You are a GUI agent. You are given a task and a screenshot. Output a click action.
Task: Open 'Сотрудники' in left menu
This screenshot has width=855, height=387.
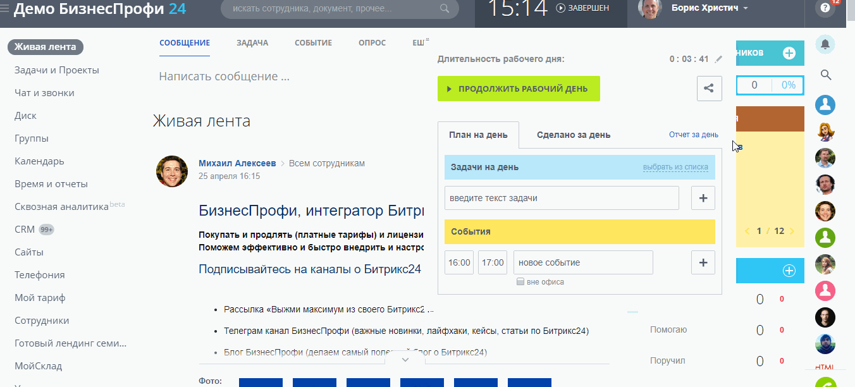(42, 321)
